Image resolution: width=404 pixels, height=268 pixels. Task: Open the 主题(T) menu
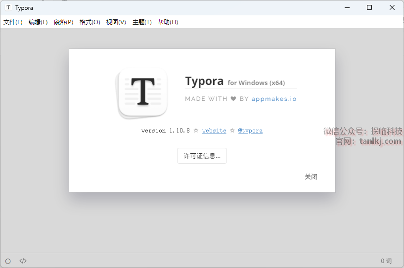(142, 22)
